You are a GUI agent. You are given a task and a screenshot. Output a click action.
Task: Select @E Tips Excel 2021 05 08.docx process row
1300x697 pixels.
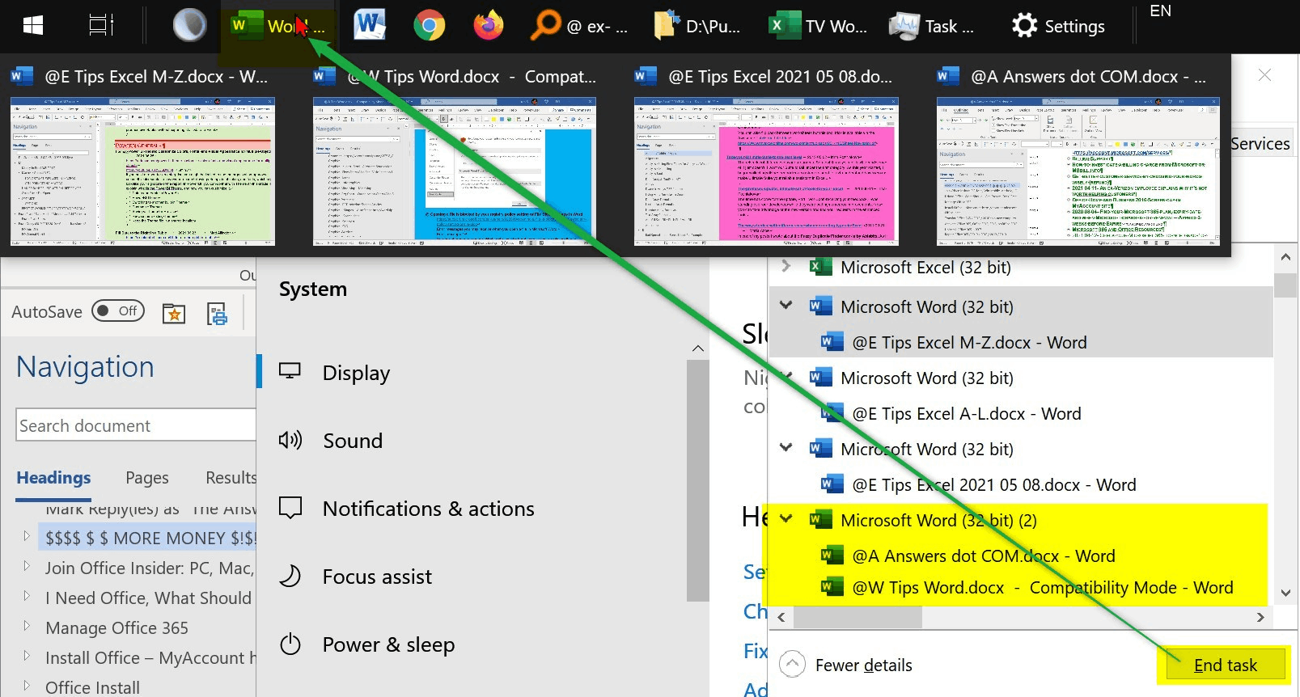(1021, 484)
